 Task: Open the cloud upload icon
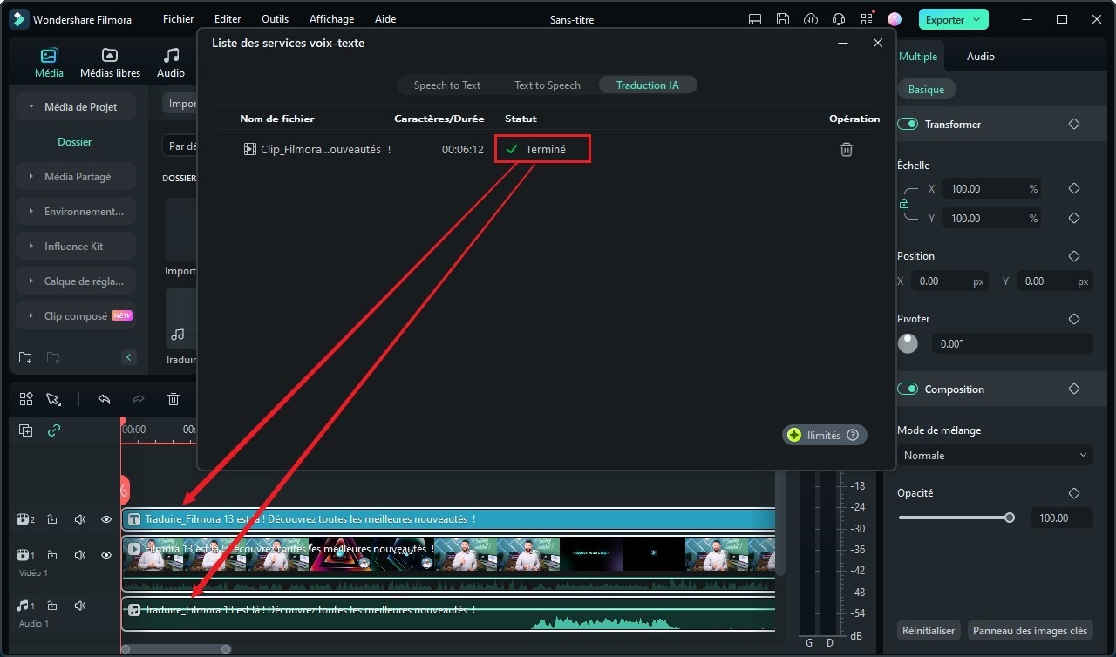(x=811, y=19)
